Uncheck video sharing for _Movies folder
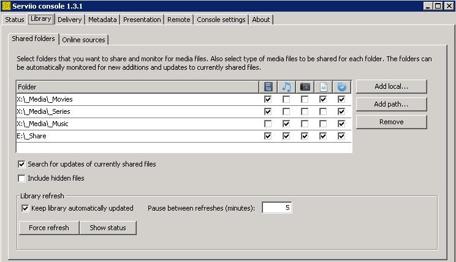This screenshot has width=456, height=262. 267,99
